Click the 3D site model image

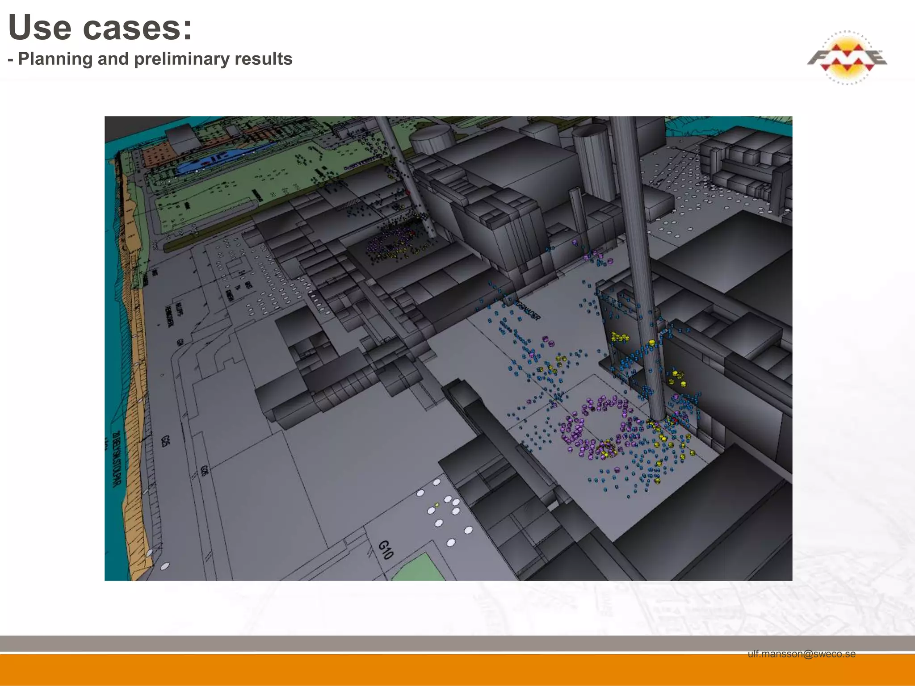pyautogui.click(x=448, y=348)
